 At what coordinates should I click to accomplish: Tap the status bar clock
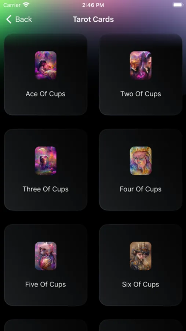93,5
